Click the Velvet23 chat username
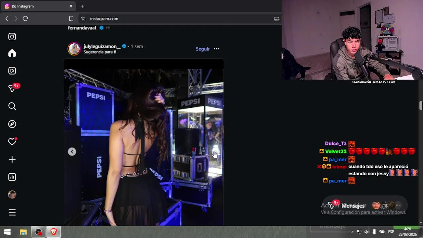 [336, 151]
